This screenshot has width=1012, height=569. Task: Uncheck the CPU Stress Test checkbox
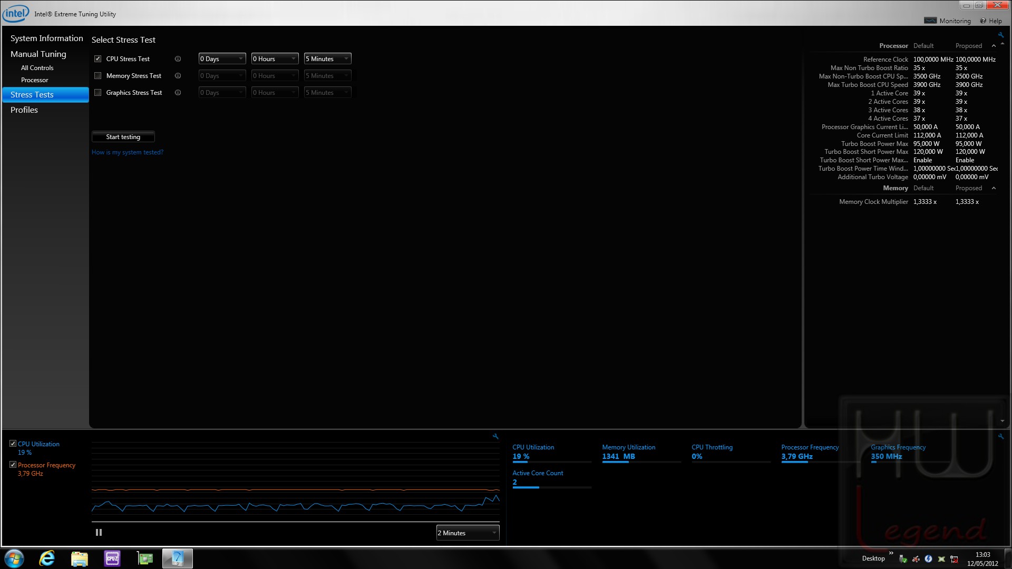point(98,59)
